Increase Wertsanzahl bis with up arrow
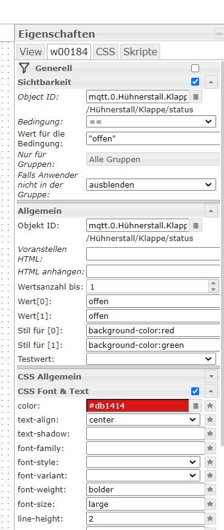The width and height of the screenshot is (224, 530). point(213,284)
